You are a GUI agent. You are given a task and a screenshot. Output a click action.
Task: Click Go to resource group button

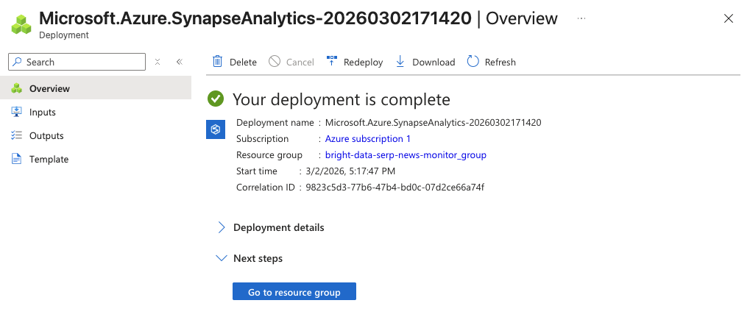pyautogui.click(x=294, y=292)
